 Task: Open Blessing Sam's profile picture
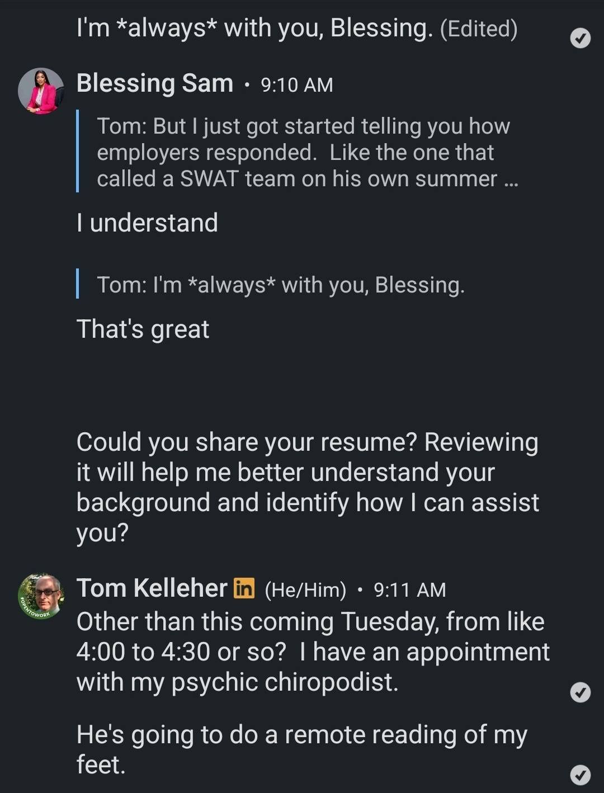[x=41, y=91]
